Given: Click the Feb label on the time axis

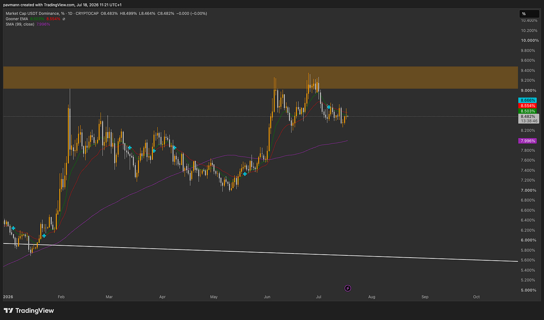Looking at the screenshot, I should click(62, 297).
